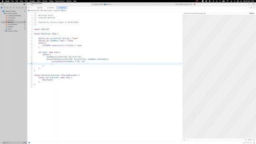256x144 pixels.
Task: Click the add editor on right icon
Action: pos(254,8)
